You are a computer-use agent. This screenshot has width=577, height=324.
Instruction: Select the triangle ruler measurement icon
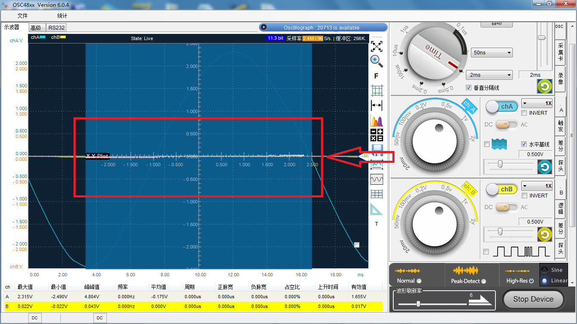[x=376, y=209]
